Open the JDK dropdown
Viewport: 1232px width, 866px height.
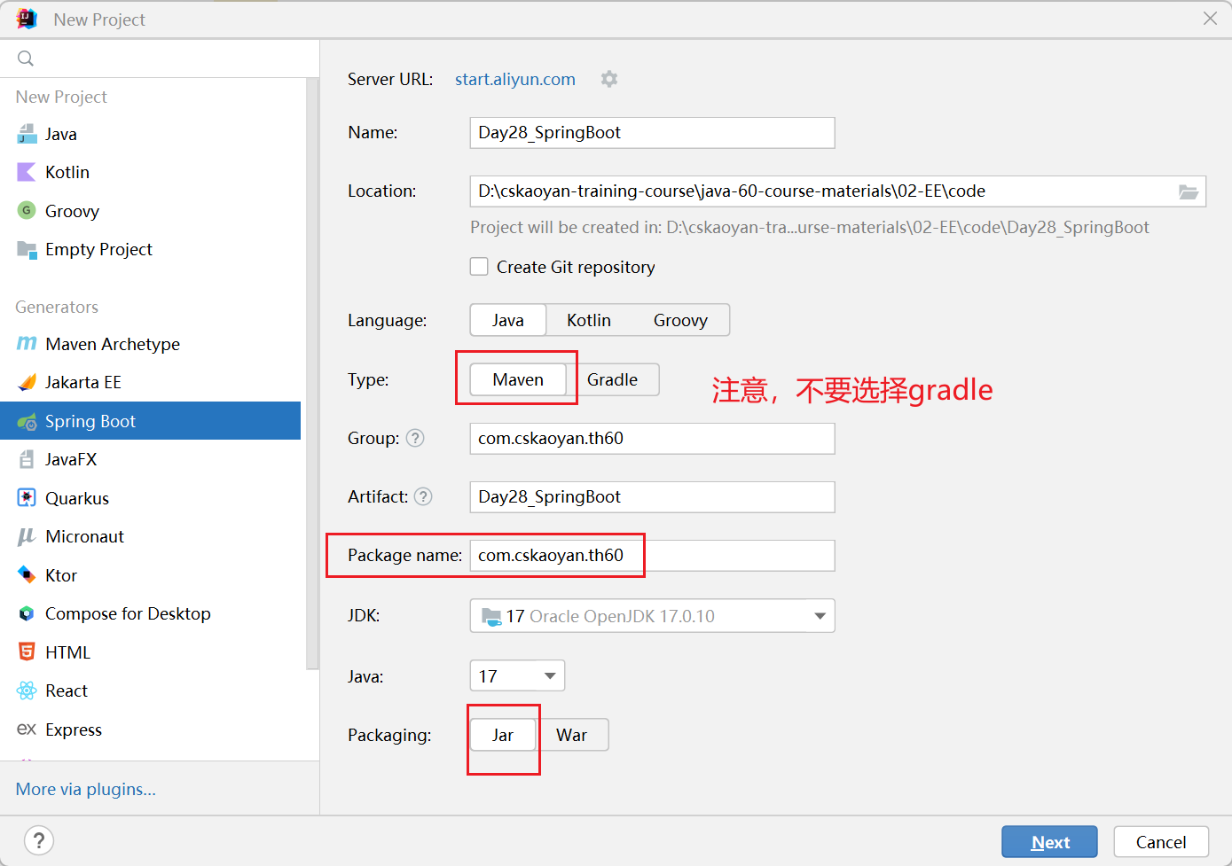point(652,616)
